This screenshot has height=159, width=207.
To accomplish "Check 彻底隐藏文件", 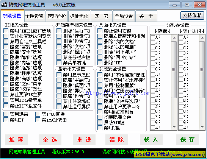I will 100,117.
